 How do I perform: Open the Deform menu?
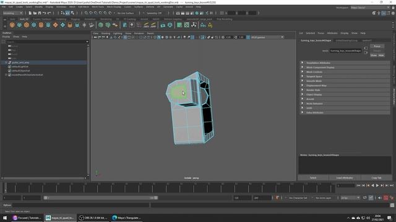tap(150, 7)
